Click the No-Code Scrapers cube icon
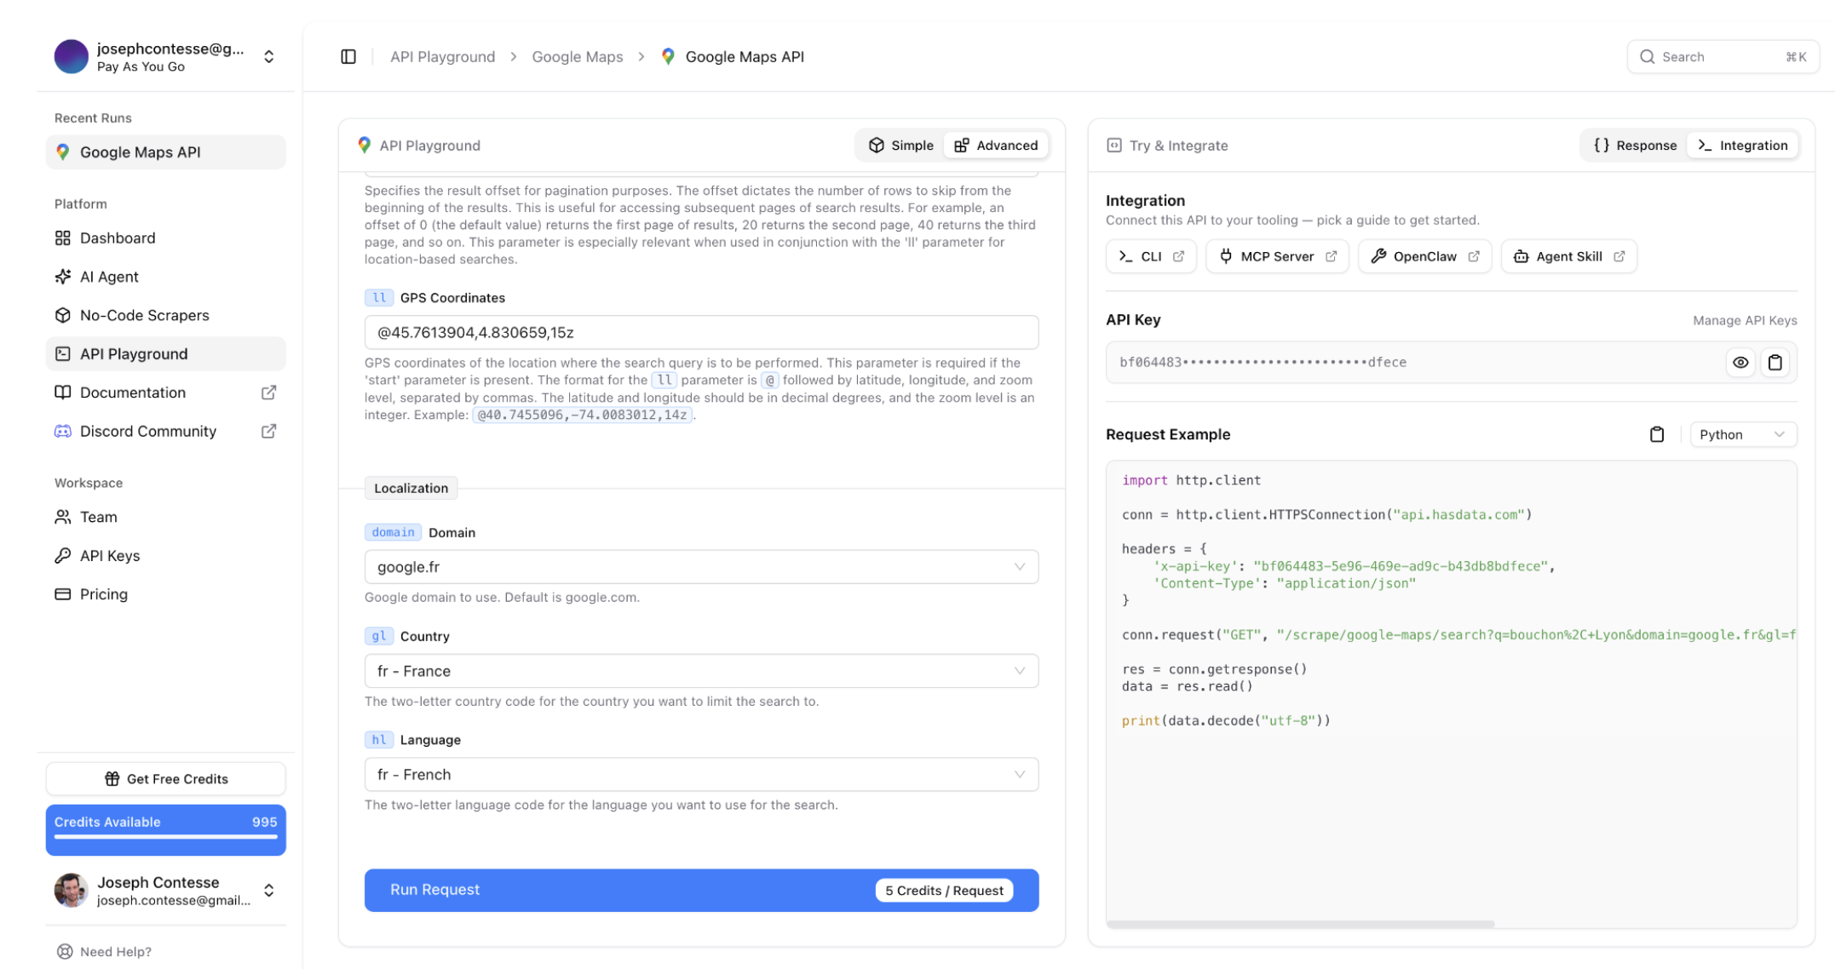 click(x=63, y=315)
